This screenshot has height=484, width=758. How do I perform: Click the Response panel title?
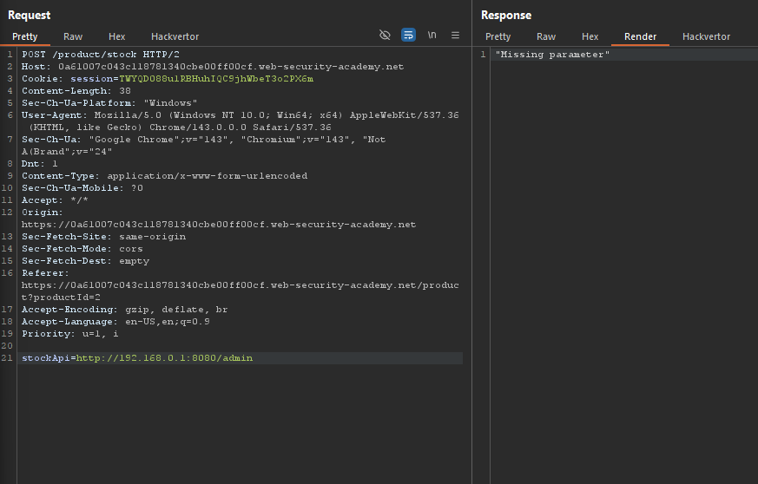506,16
